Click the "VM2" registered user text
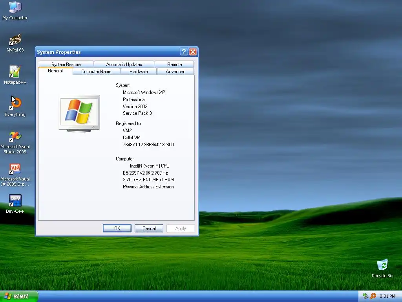This screenshot has width=402, height=302. click(x=127, y=131)
